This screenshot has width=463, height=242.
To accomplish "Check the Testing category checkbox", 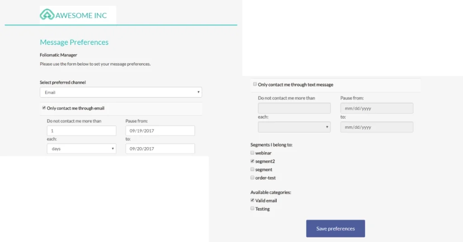I will click(252, 209).
